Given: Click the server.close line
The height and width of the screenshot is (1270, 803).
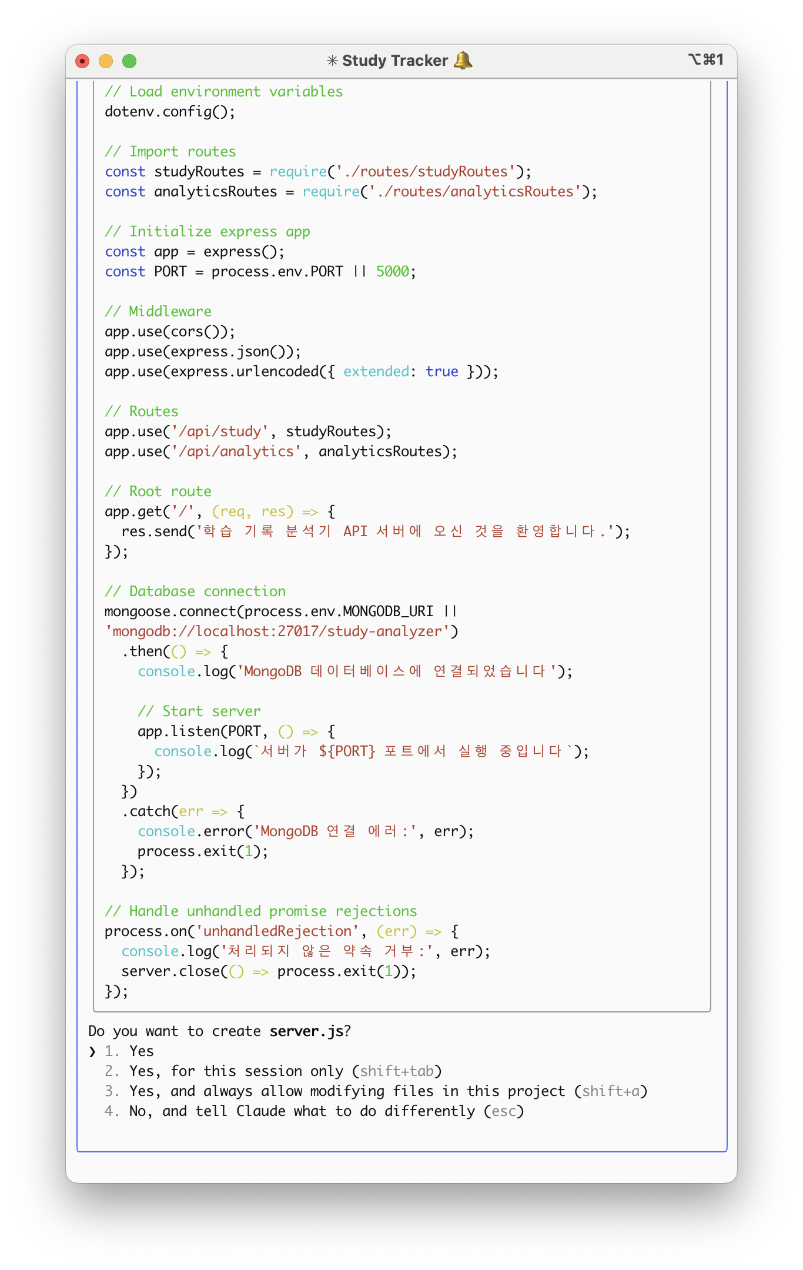Looking at the screenshot, I should tap(269, 971).
